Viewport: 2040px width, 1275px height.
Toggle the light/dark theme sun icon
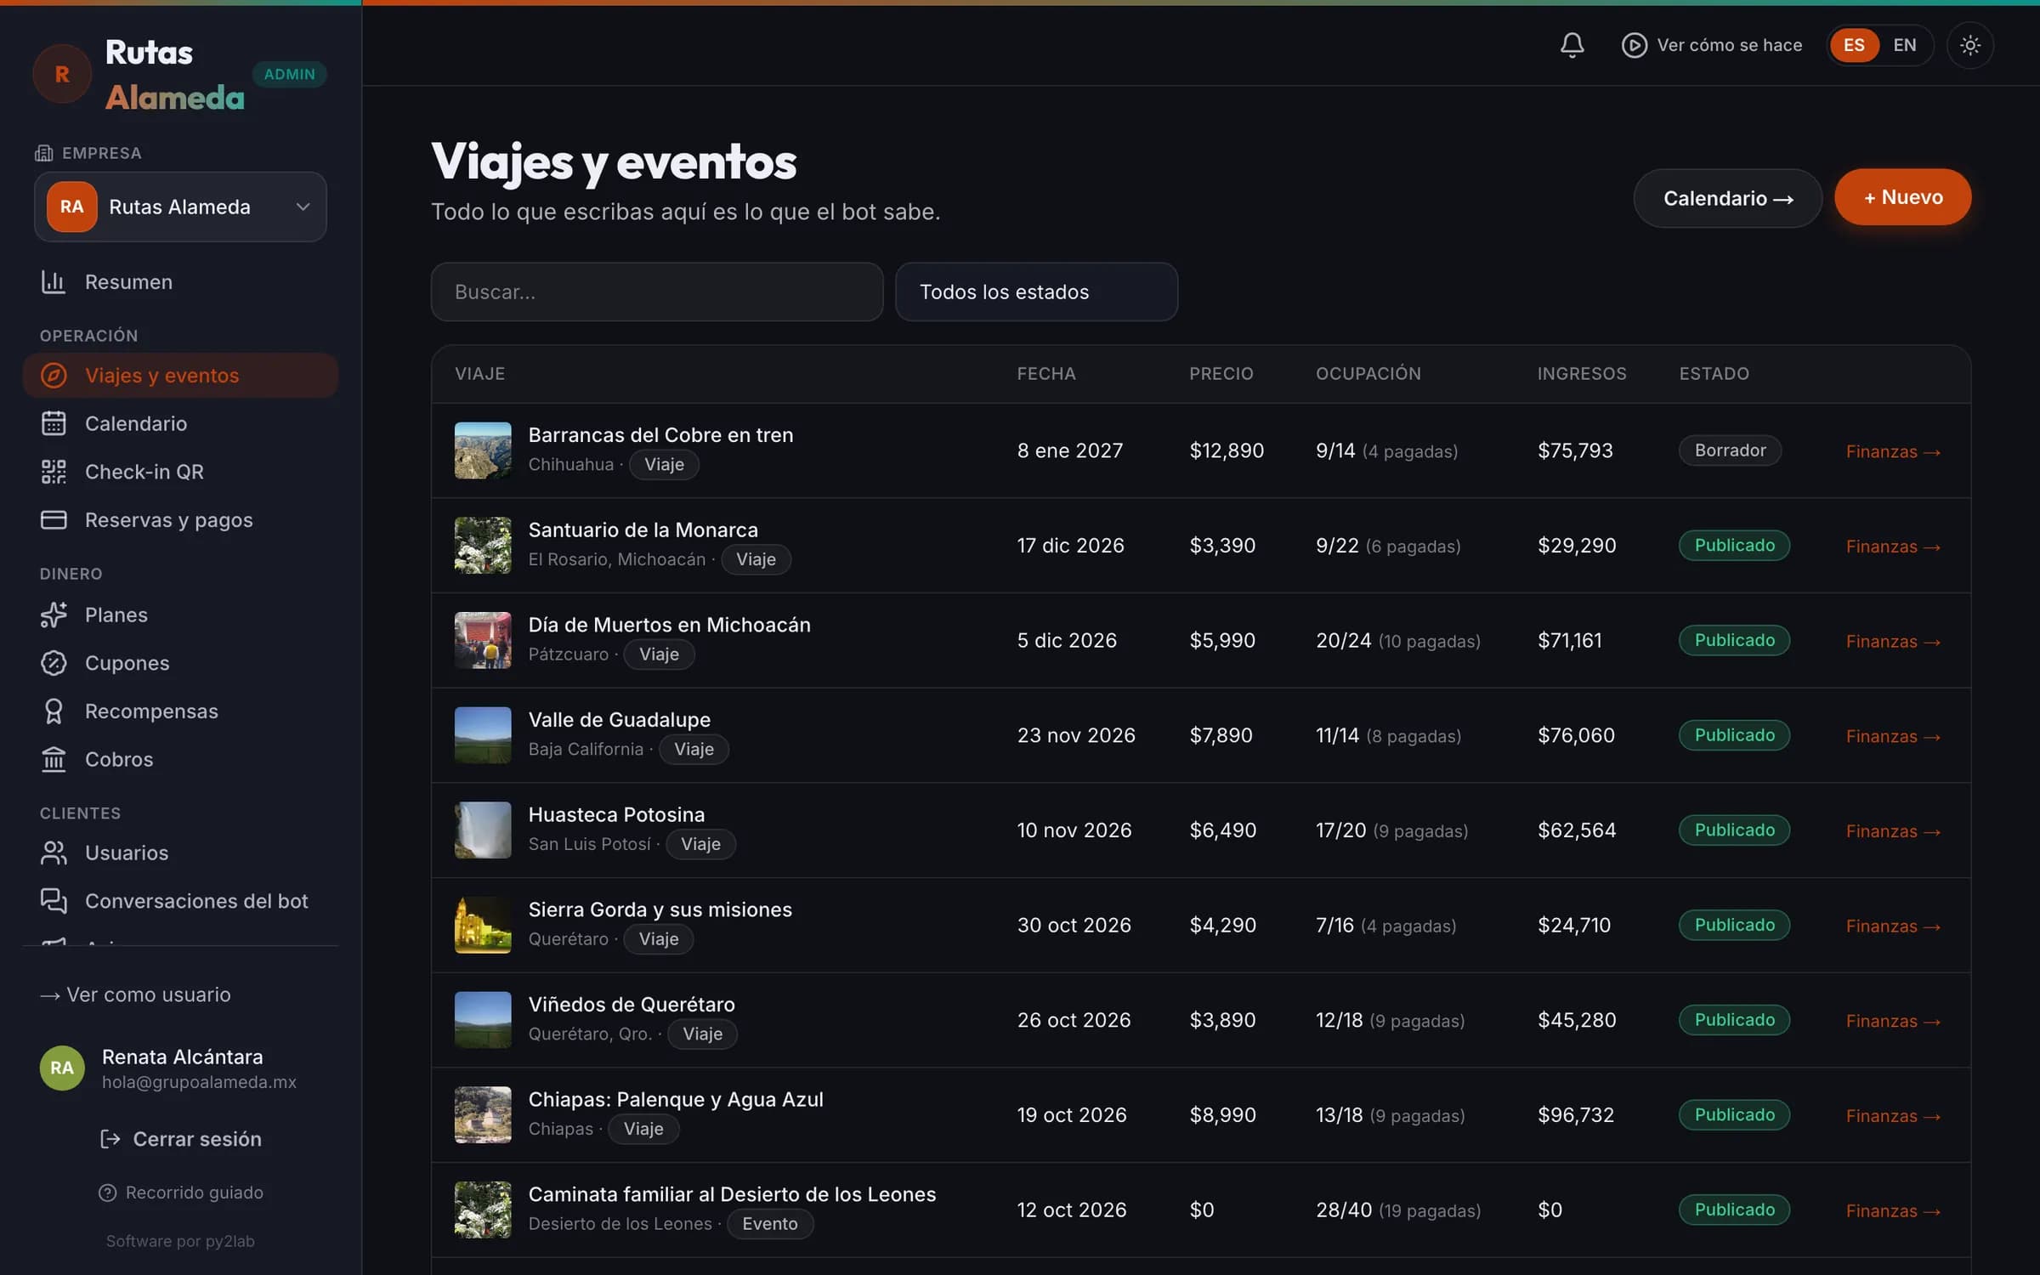click(x=1969, y=45)
